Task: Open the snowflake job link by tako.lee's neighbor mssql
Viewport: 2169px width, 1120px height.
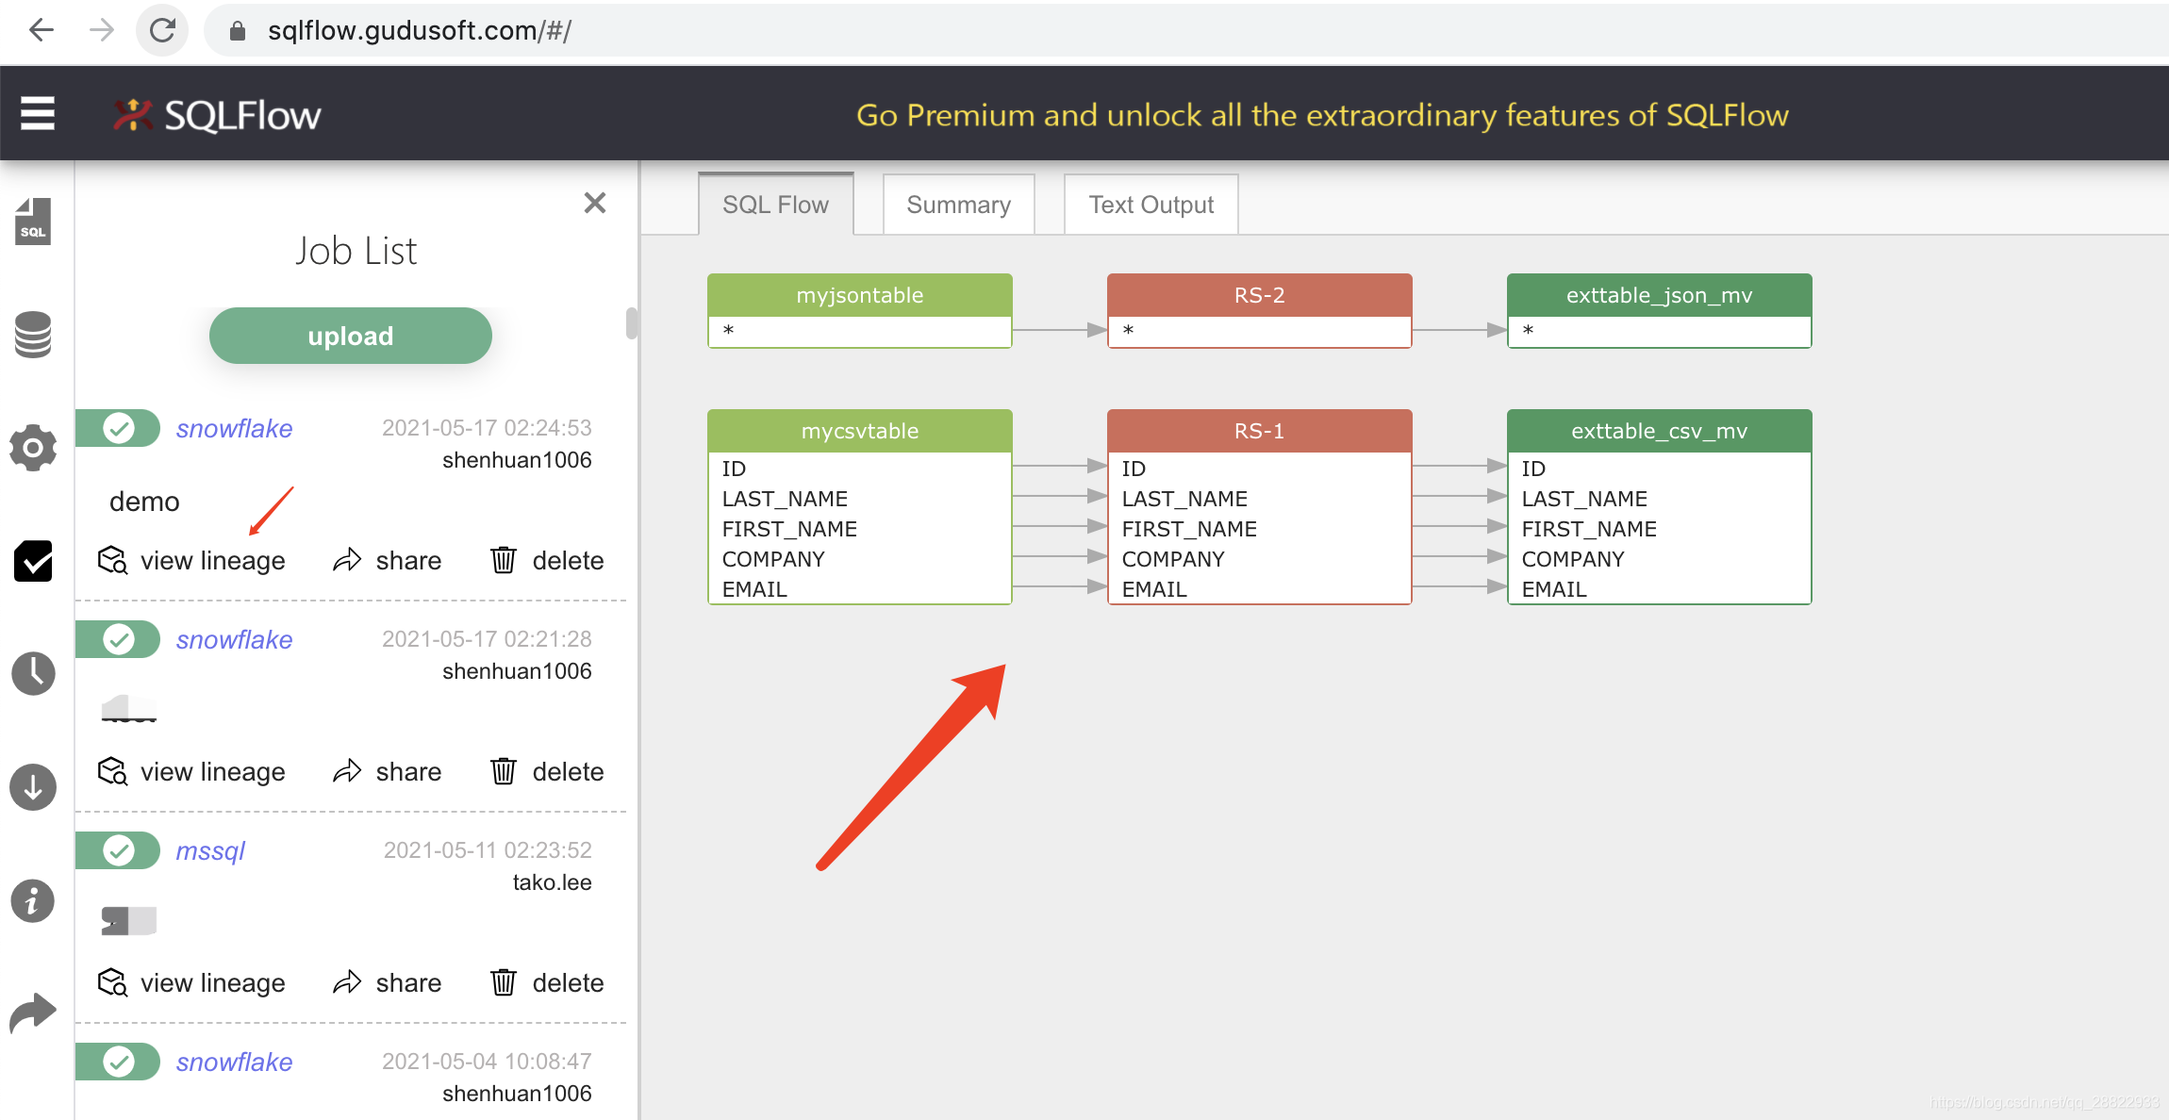Action: [x=209, y=850]
